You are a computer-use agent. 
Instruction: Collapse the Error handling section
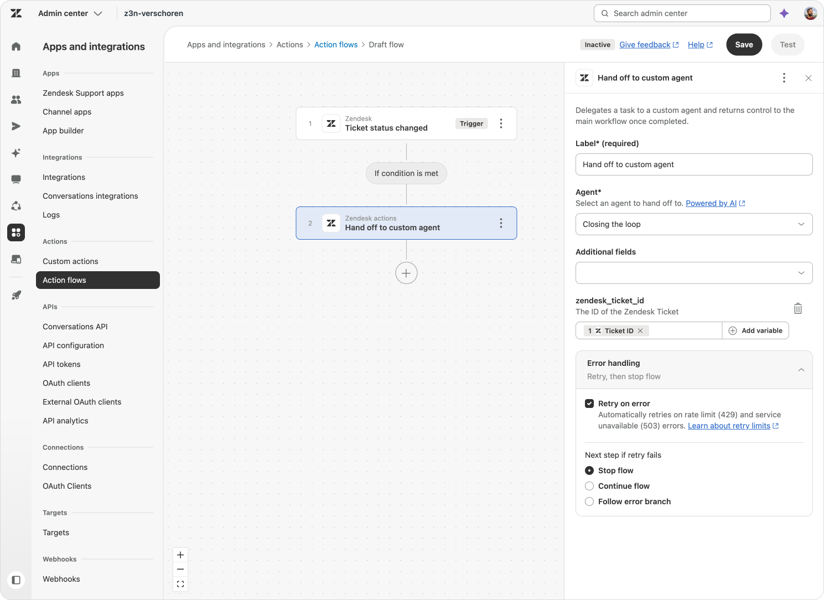coord(801,370)
